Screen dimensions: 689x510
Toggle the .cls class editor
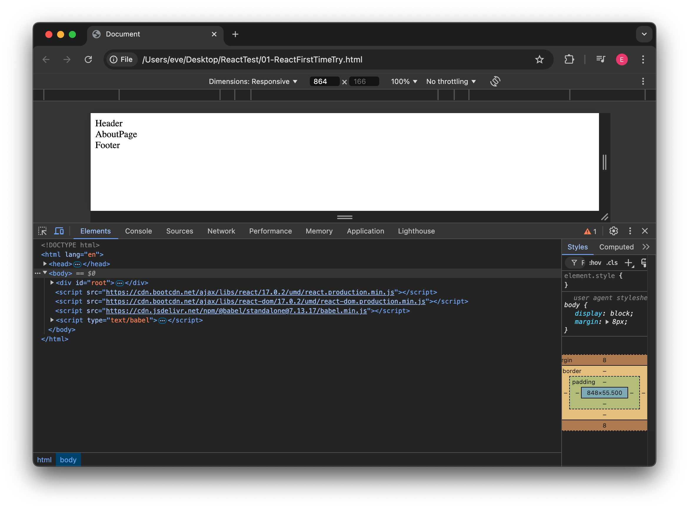coord(612,263)
